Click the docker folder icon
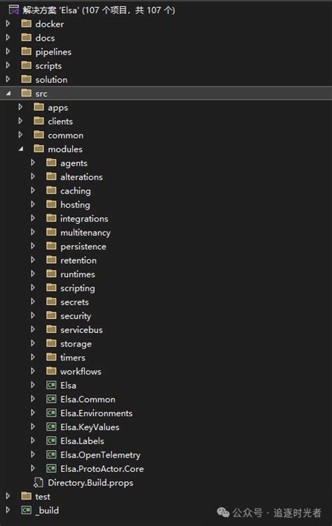Viewport: 332px width, 526px height. (x=26, y=23)
